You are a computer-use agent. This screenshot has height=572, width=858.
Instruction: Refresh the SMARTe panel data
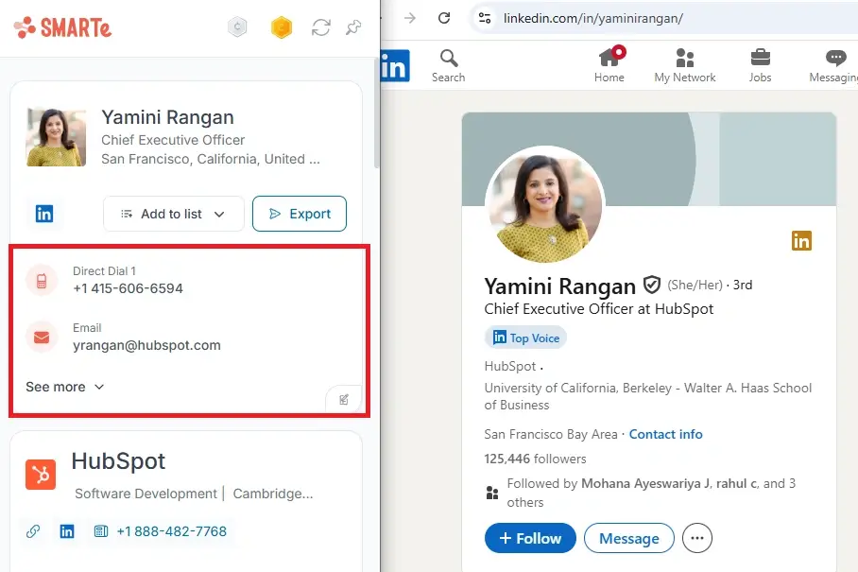click(321, 27)
